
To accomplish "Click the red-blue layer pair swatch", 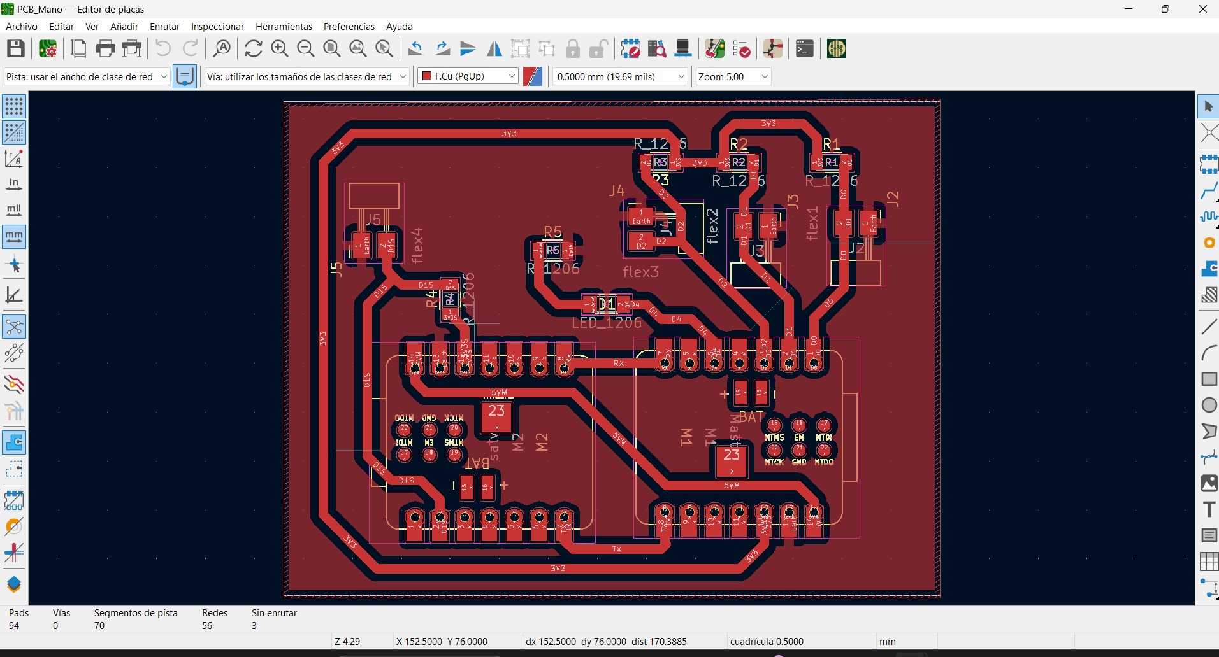I will [x=533, y=76].
